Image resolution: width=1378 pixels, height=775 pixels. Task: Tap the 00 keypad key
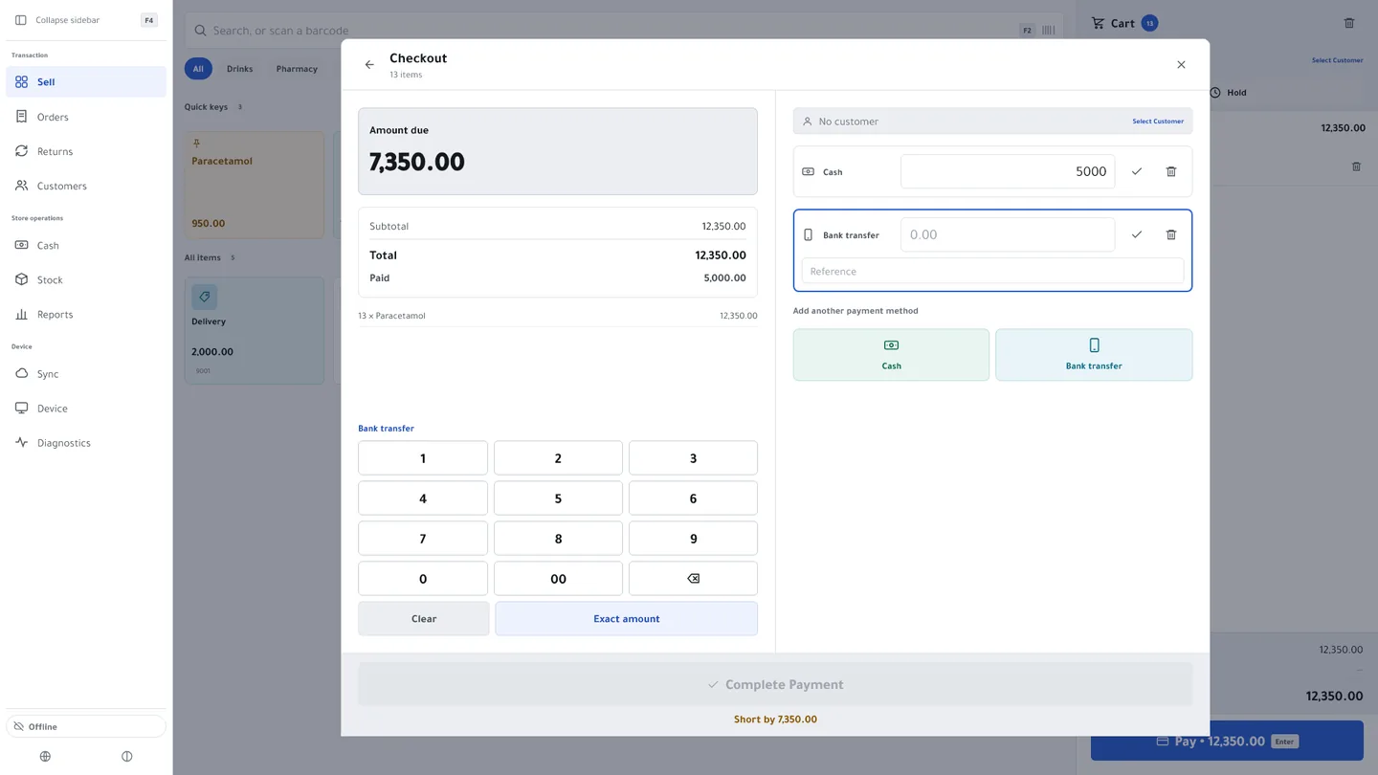tap(558, 579)
